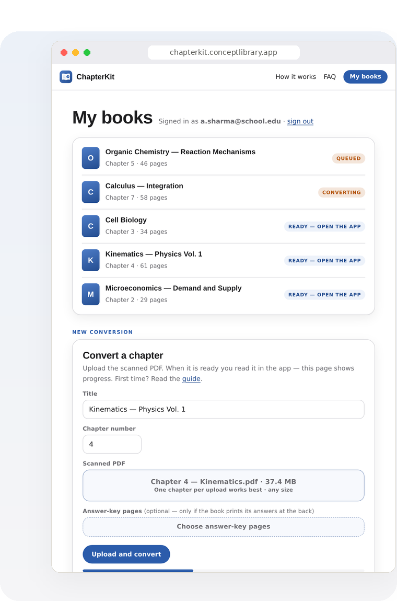Open Kinematics via Ready badge
Viewport: 397px width, 601px height.
[x=324, y=261]
